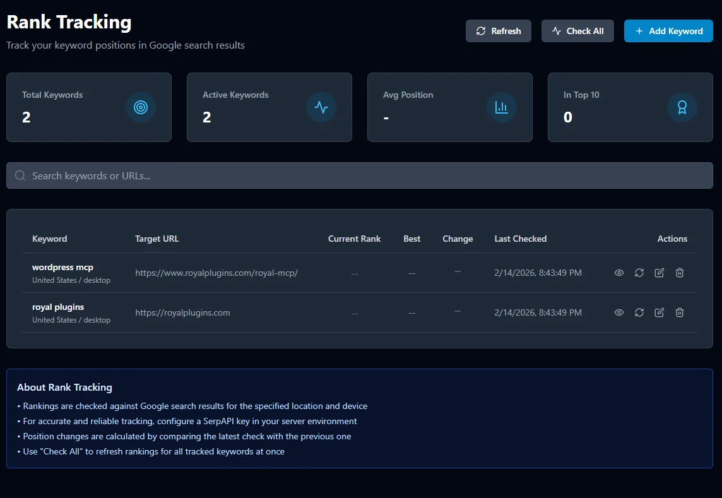Click the Total Keywords target icon

coord(140,107)
